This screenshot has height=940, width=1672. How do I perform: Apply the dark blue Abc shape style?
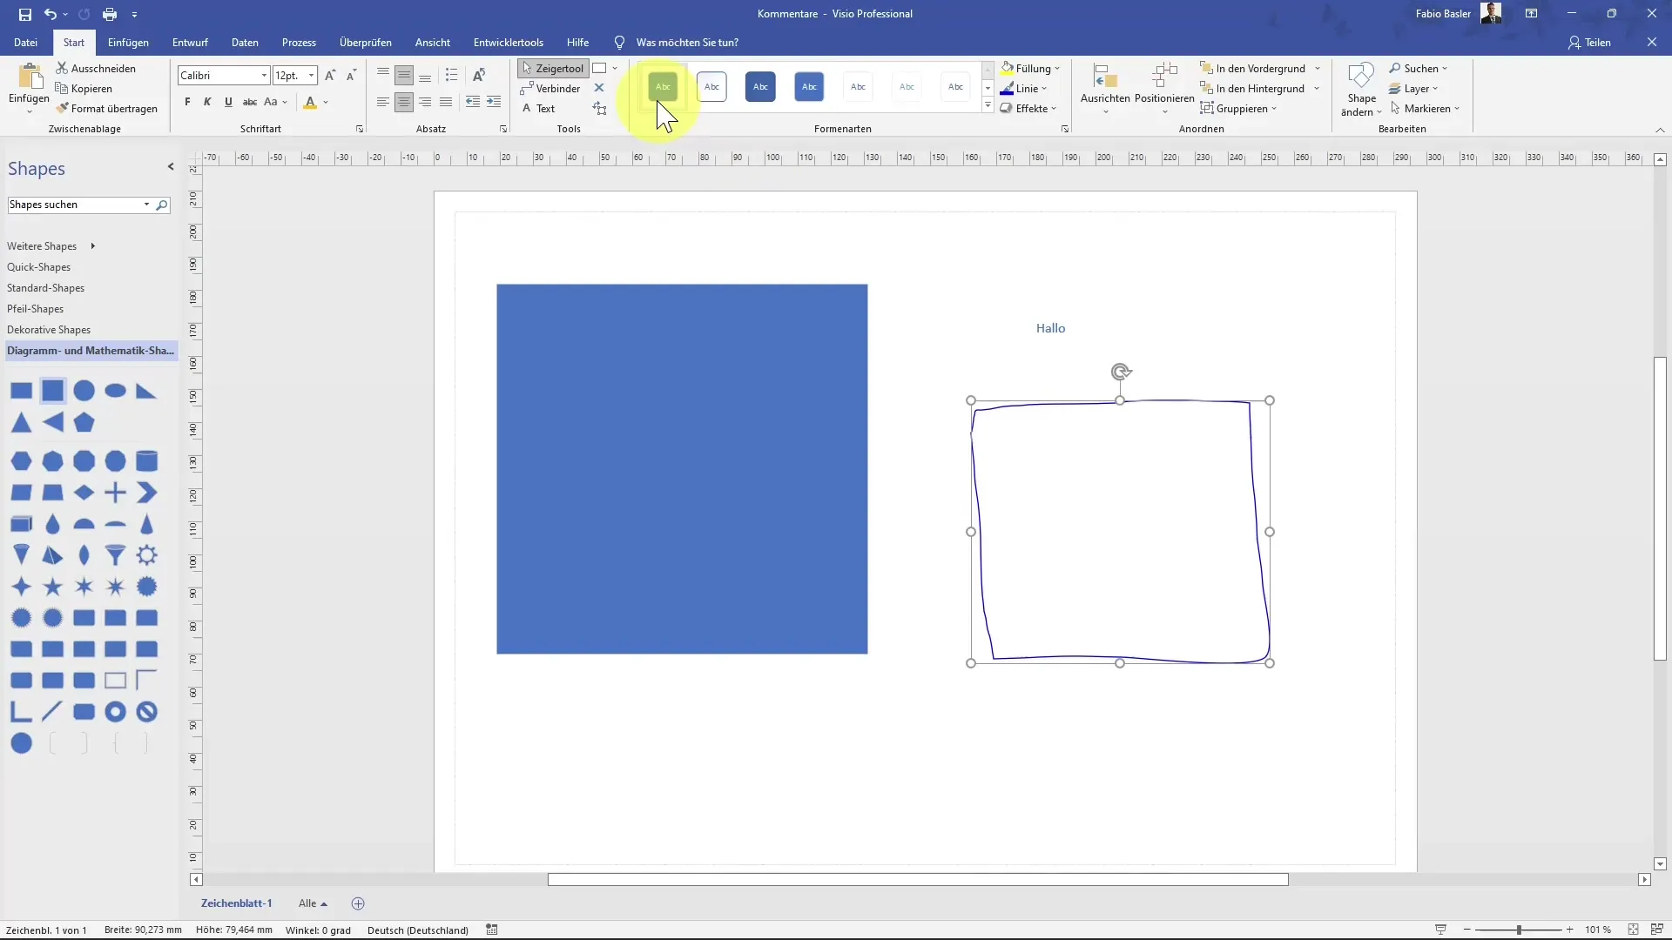coord(760,86)
